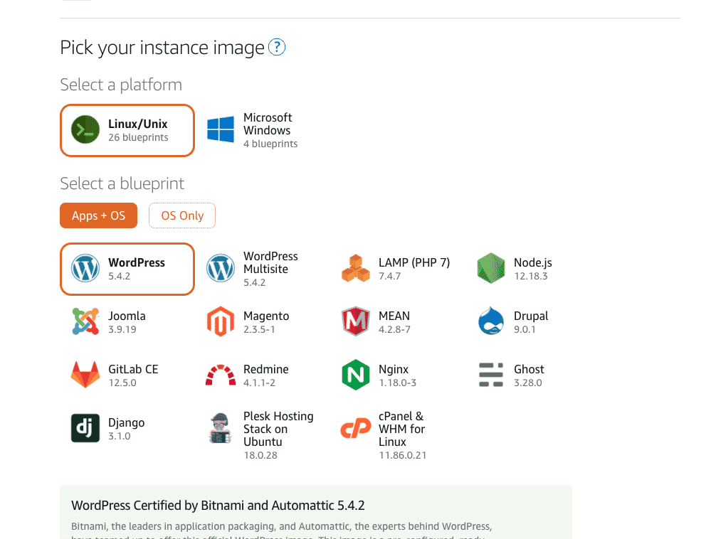Choose the WordPress blueprint name

[x=137, y=262]
